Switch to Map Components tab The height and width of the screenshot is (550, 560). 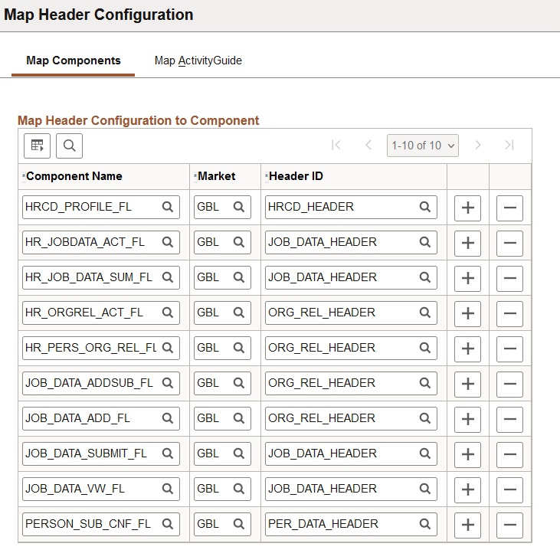(74, 61)
